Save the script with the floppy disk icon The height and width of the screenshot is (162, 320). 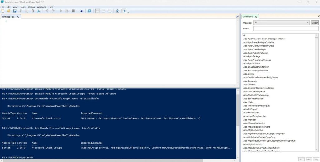click(15, 11)
